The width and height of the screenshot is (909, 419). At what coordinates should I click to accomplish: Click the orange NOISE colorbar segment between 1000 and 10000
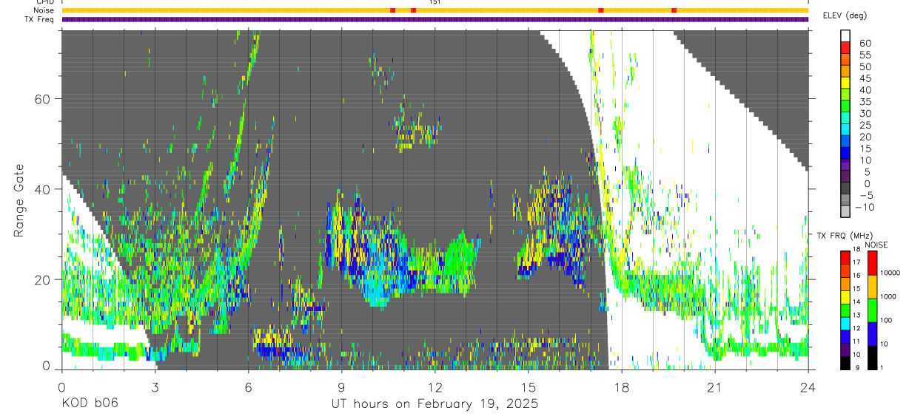pyautogui.click(x=873, y=286)
